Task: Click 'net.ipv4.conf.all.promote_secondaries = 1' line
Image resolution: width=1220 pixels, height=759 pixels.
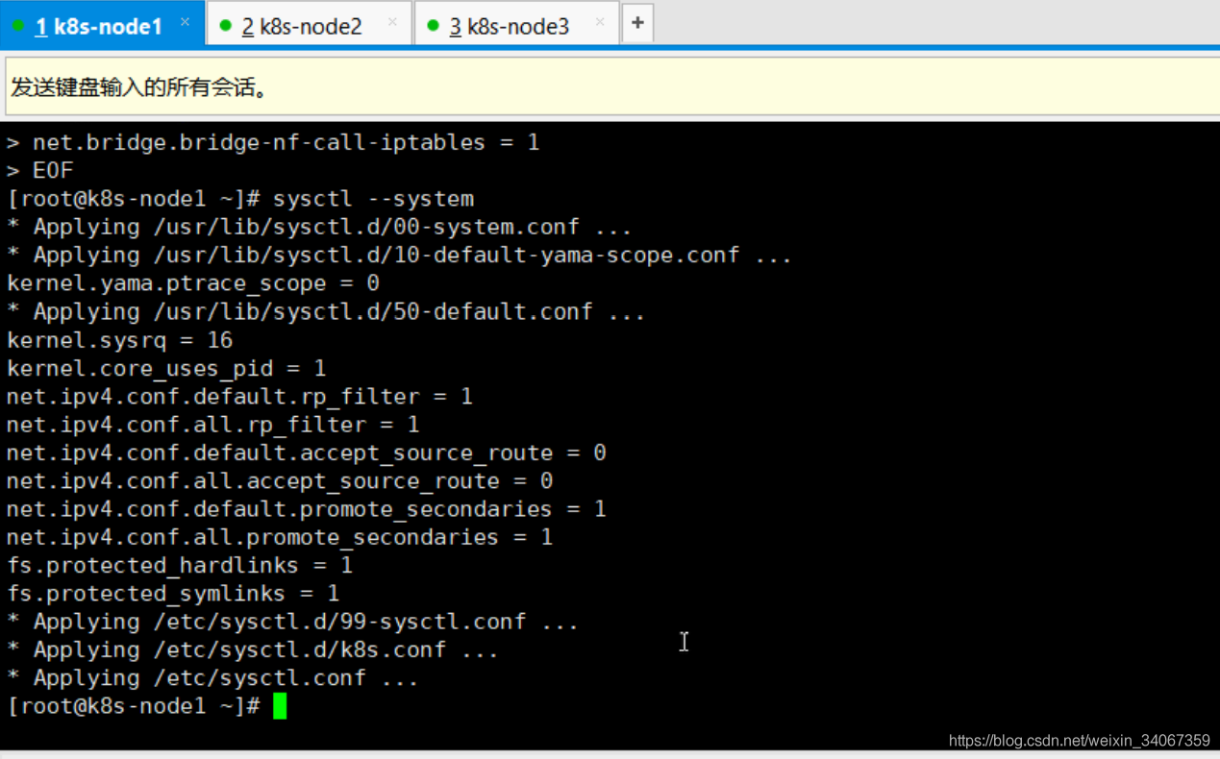Action: pyautogui.click(x=280, y=537)
